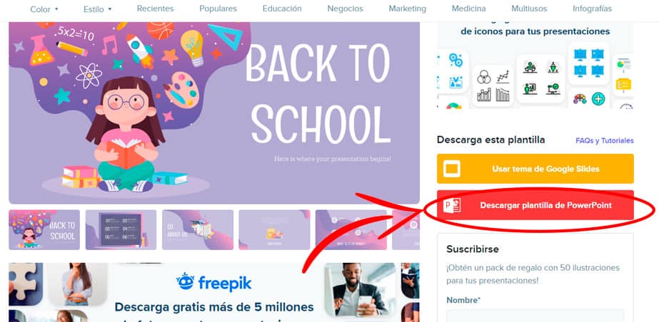Viewport: 659px width, 322px height.
Task: Click Usar tema de Google Slides button
Action: pyautogui.click(x=535, y=169)
